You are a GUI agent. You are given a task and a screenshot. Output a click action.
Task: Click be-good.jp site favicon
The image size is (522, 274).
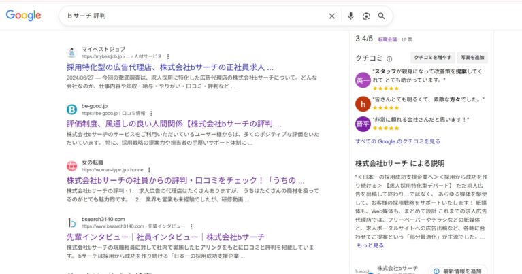[71, 109]
